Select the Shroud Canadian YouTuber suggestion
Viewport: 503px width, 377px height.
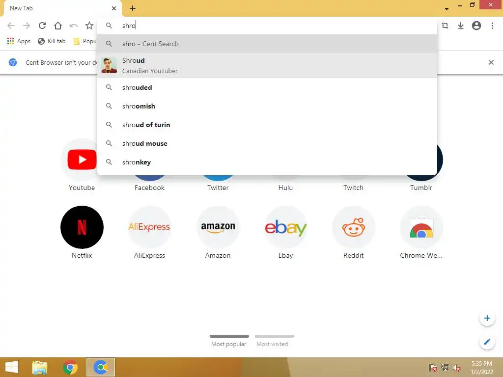(x=267, y=65)
